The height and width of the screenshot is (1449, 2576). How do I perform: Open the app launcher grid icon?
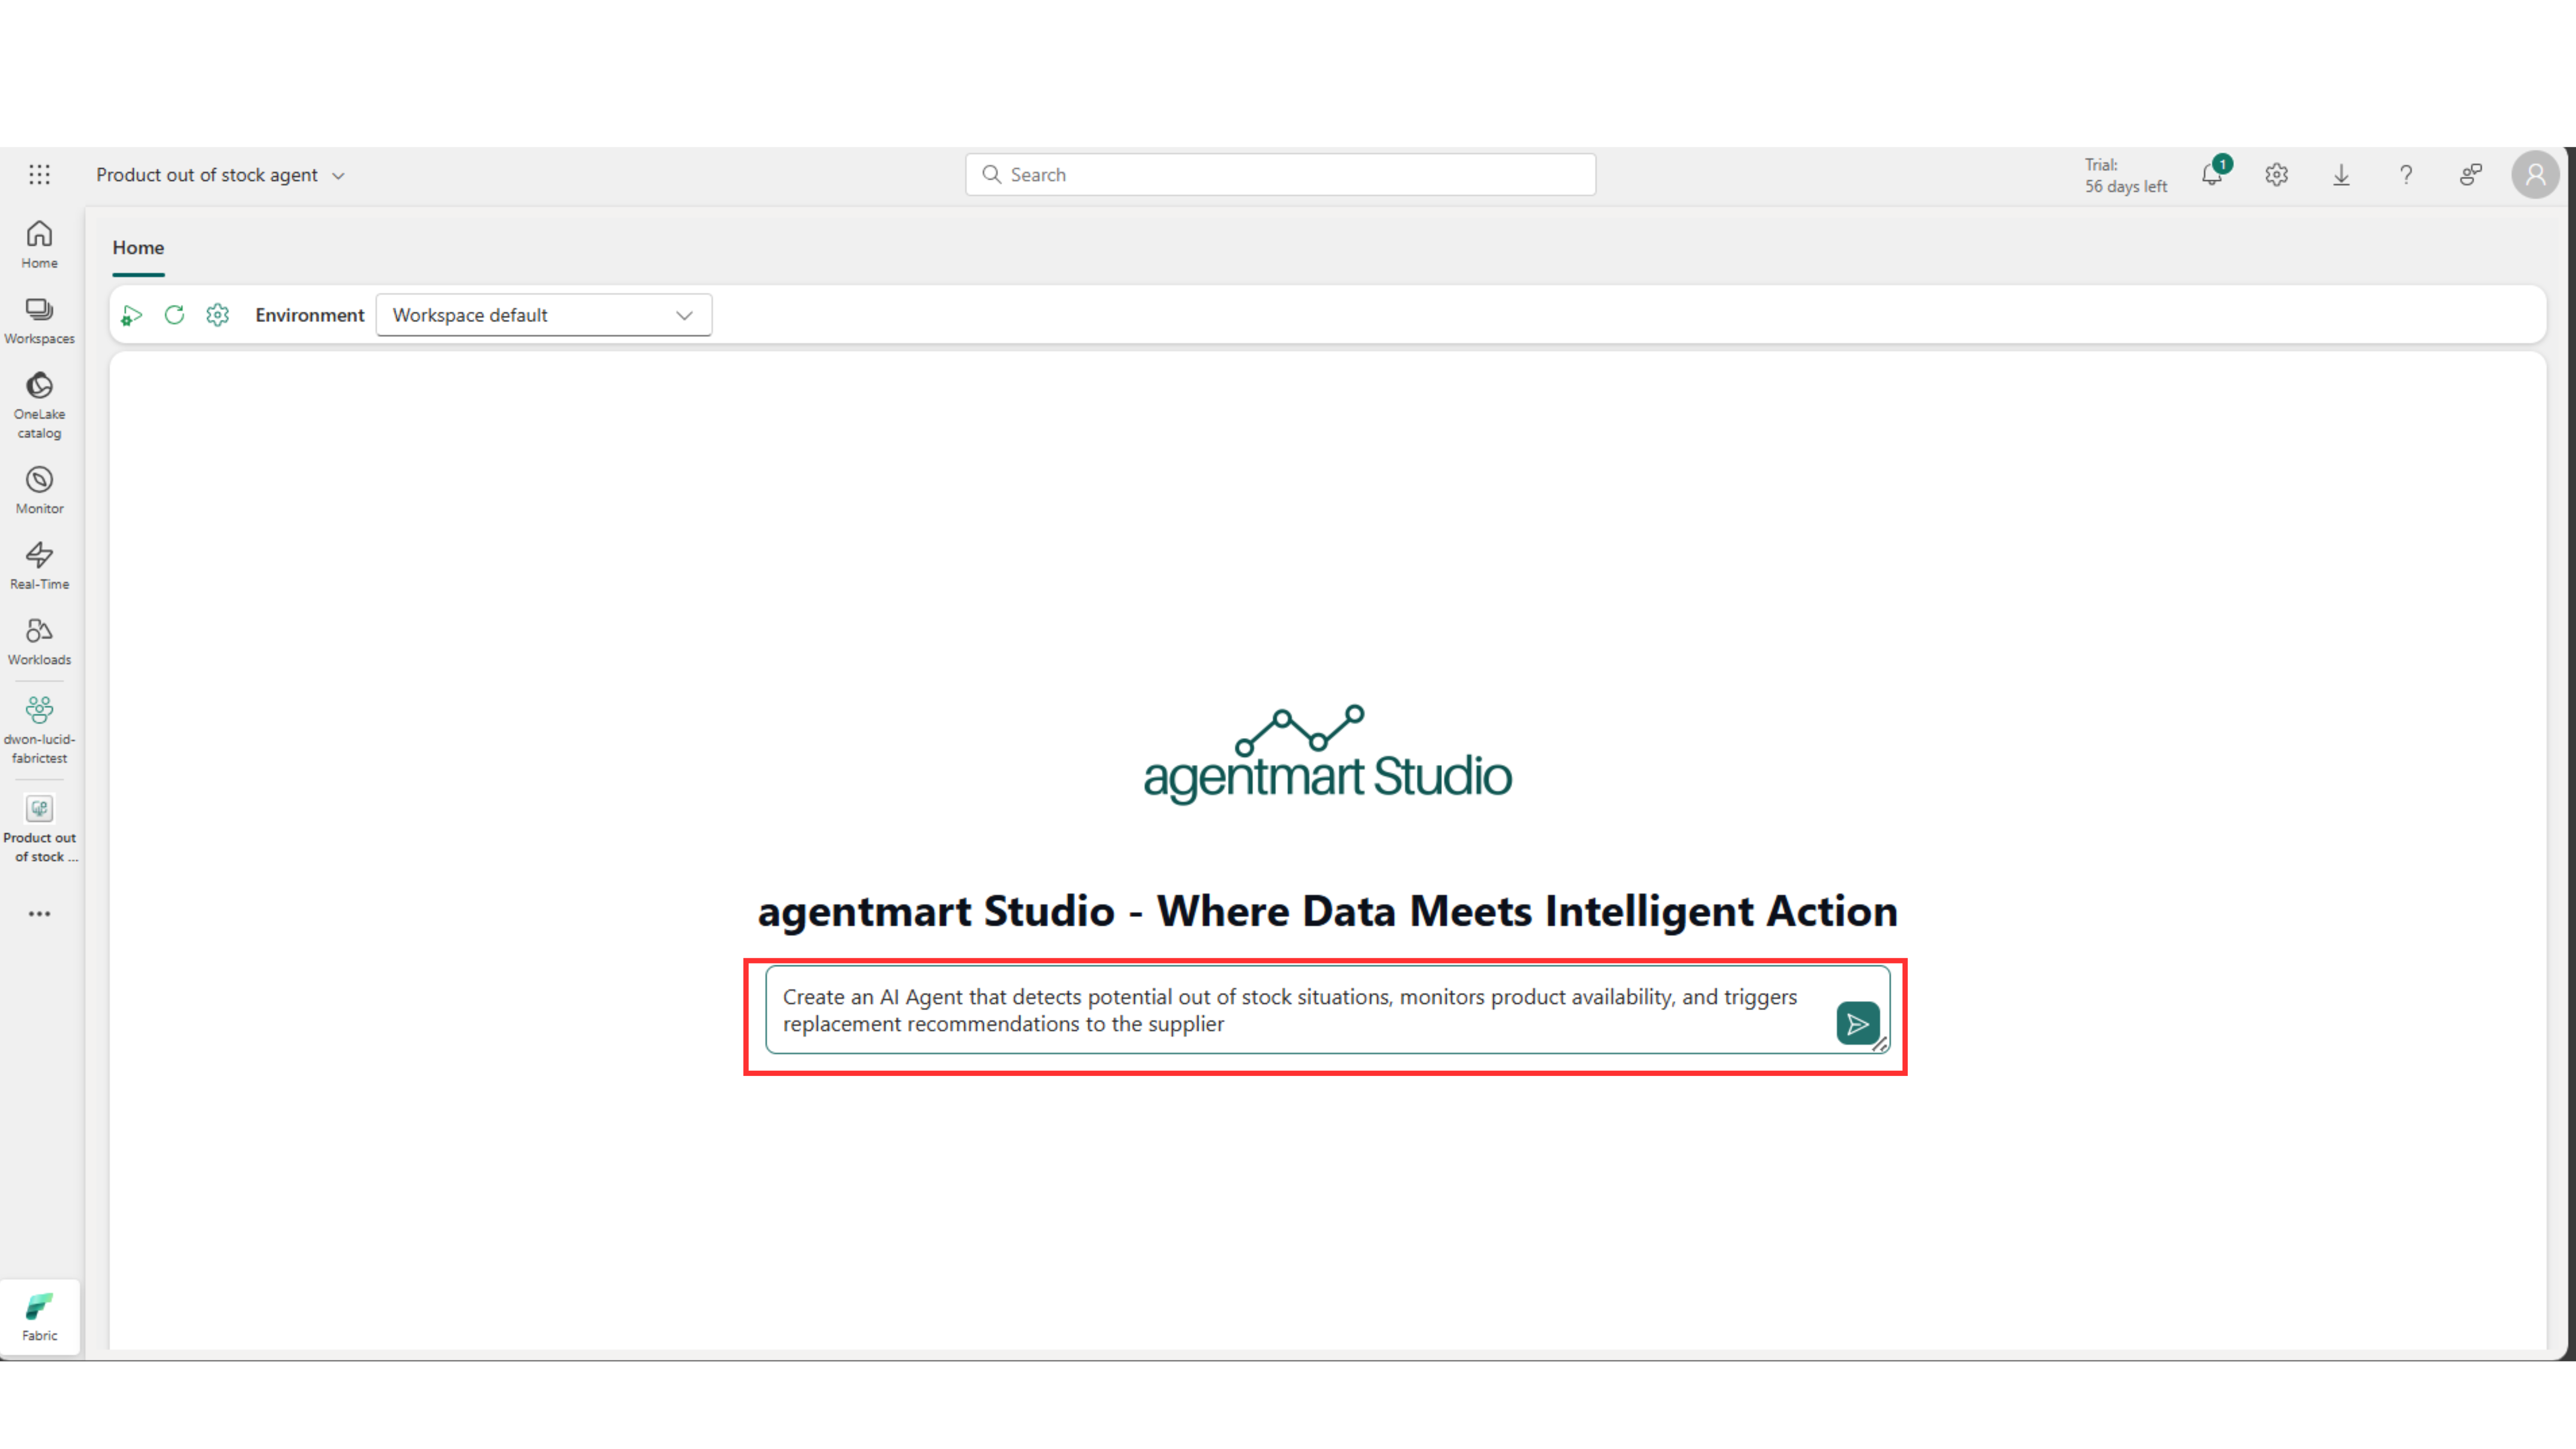[x=39, y=175]
